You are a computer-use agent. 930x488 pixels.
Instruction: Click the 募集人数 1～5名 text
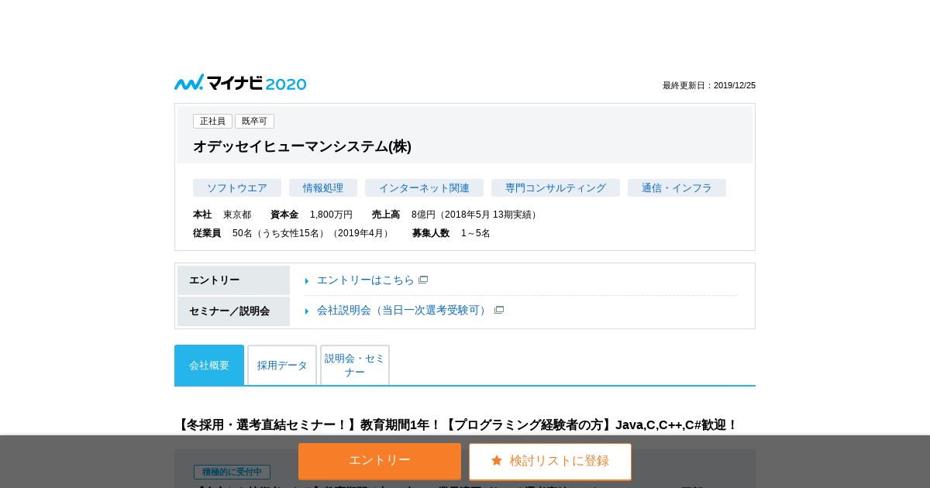pos(451,233)
